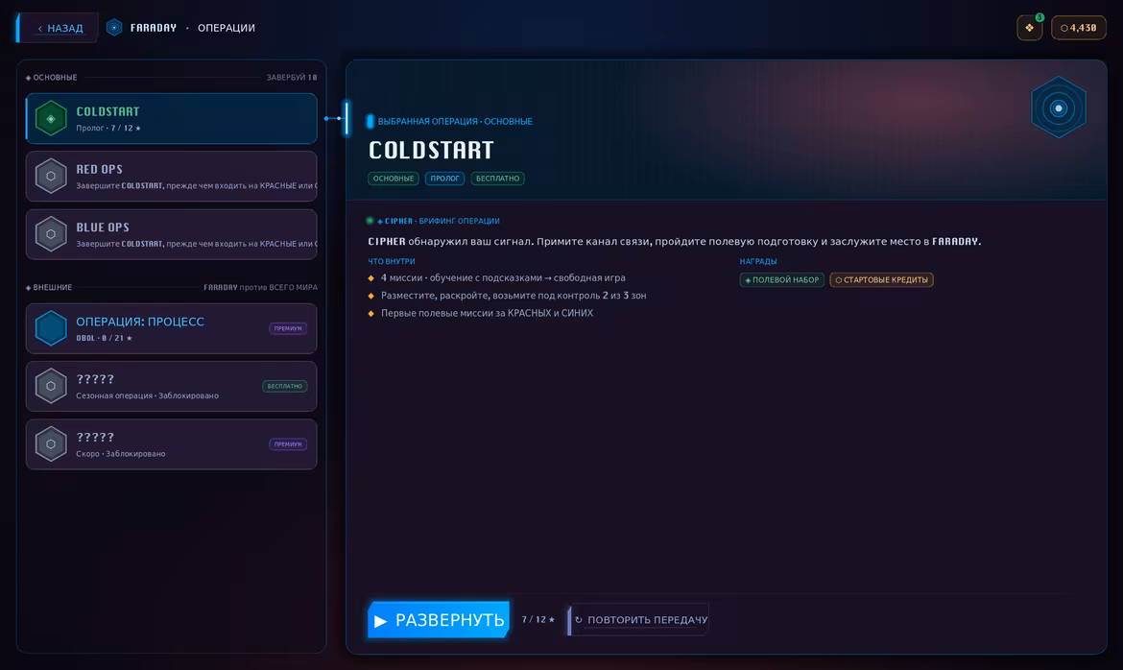Click FARADAY против ВСЕГО МИРА label
This screenshot has width=1123, height=670.
tap(261, 287)
